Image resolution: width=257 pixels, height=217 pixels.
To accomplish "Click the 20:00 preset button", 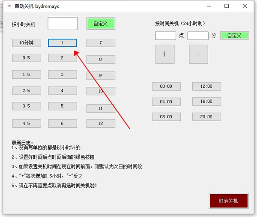I will 206,117.
